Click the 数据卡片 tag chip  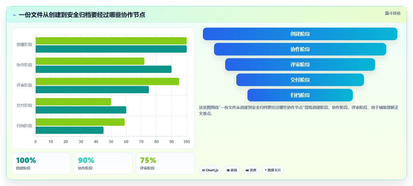pyautogui.click(x=273, y=170)
